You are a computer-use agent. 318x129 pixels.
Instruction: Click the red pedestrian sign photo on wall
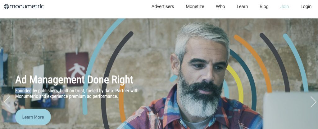click(77, 69)
